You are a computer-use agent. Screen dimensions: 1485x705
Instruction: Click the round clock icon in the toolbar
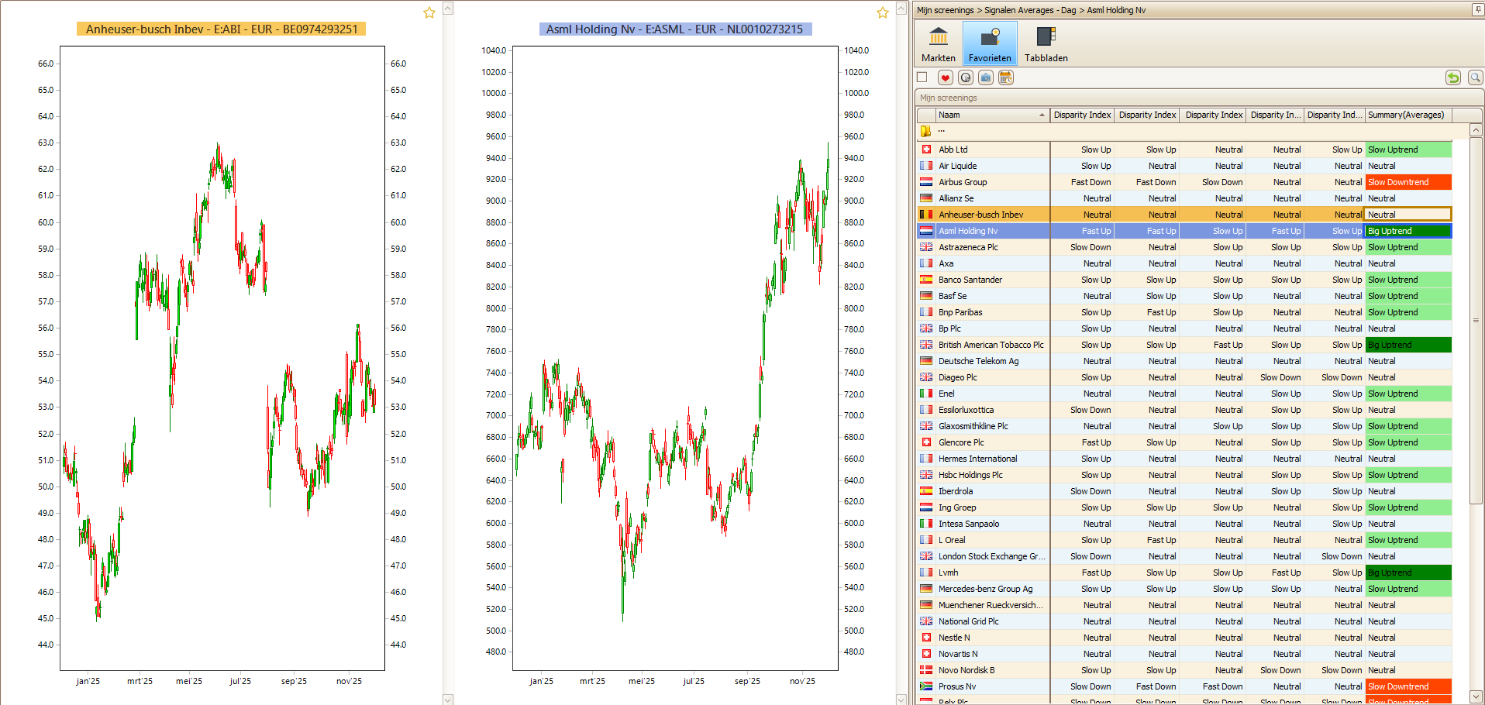[965, 77]
